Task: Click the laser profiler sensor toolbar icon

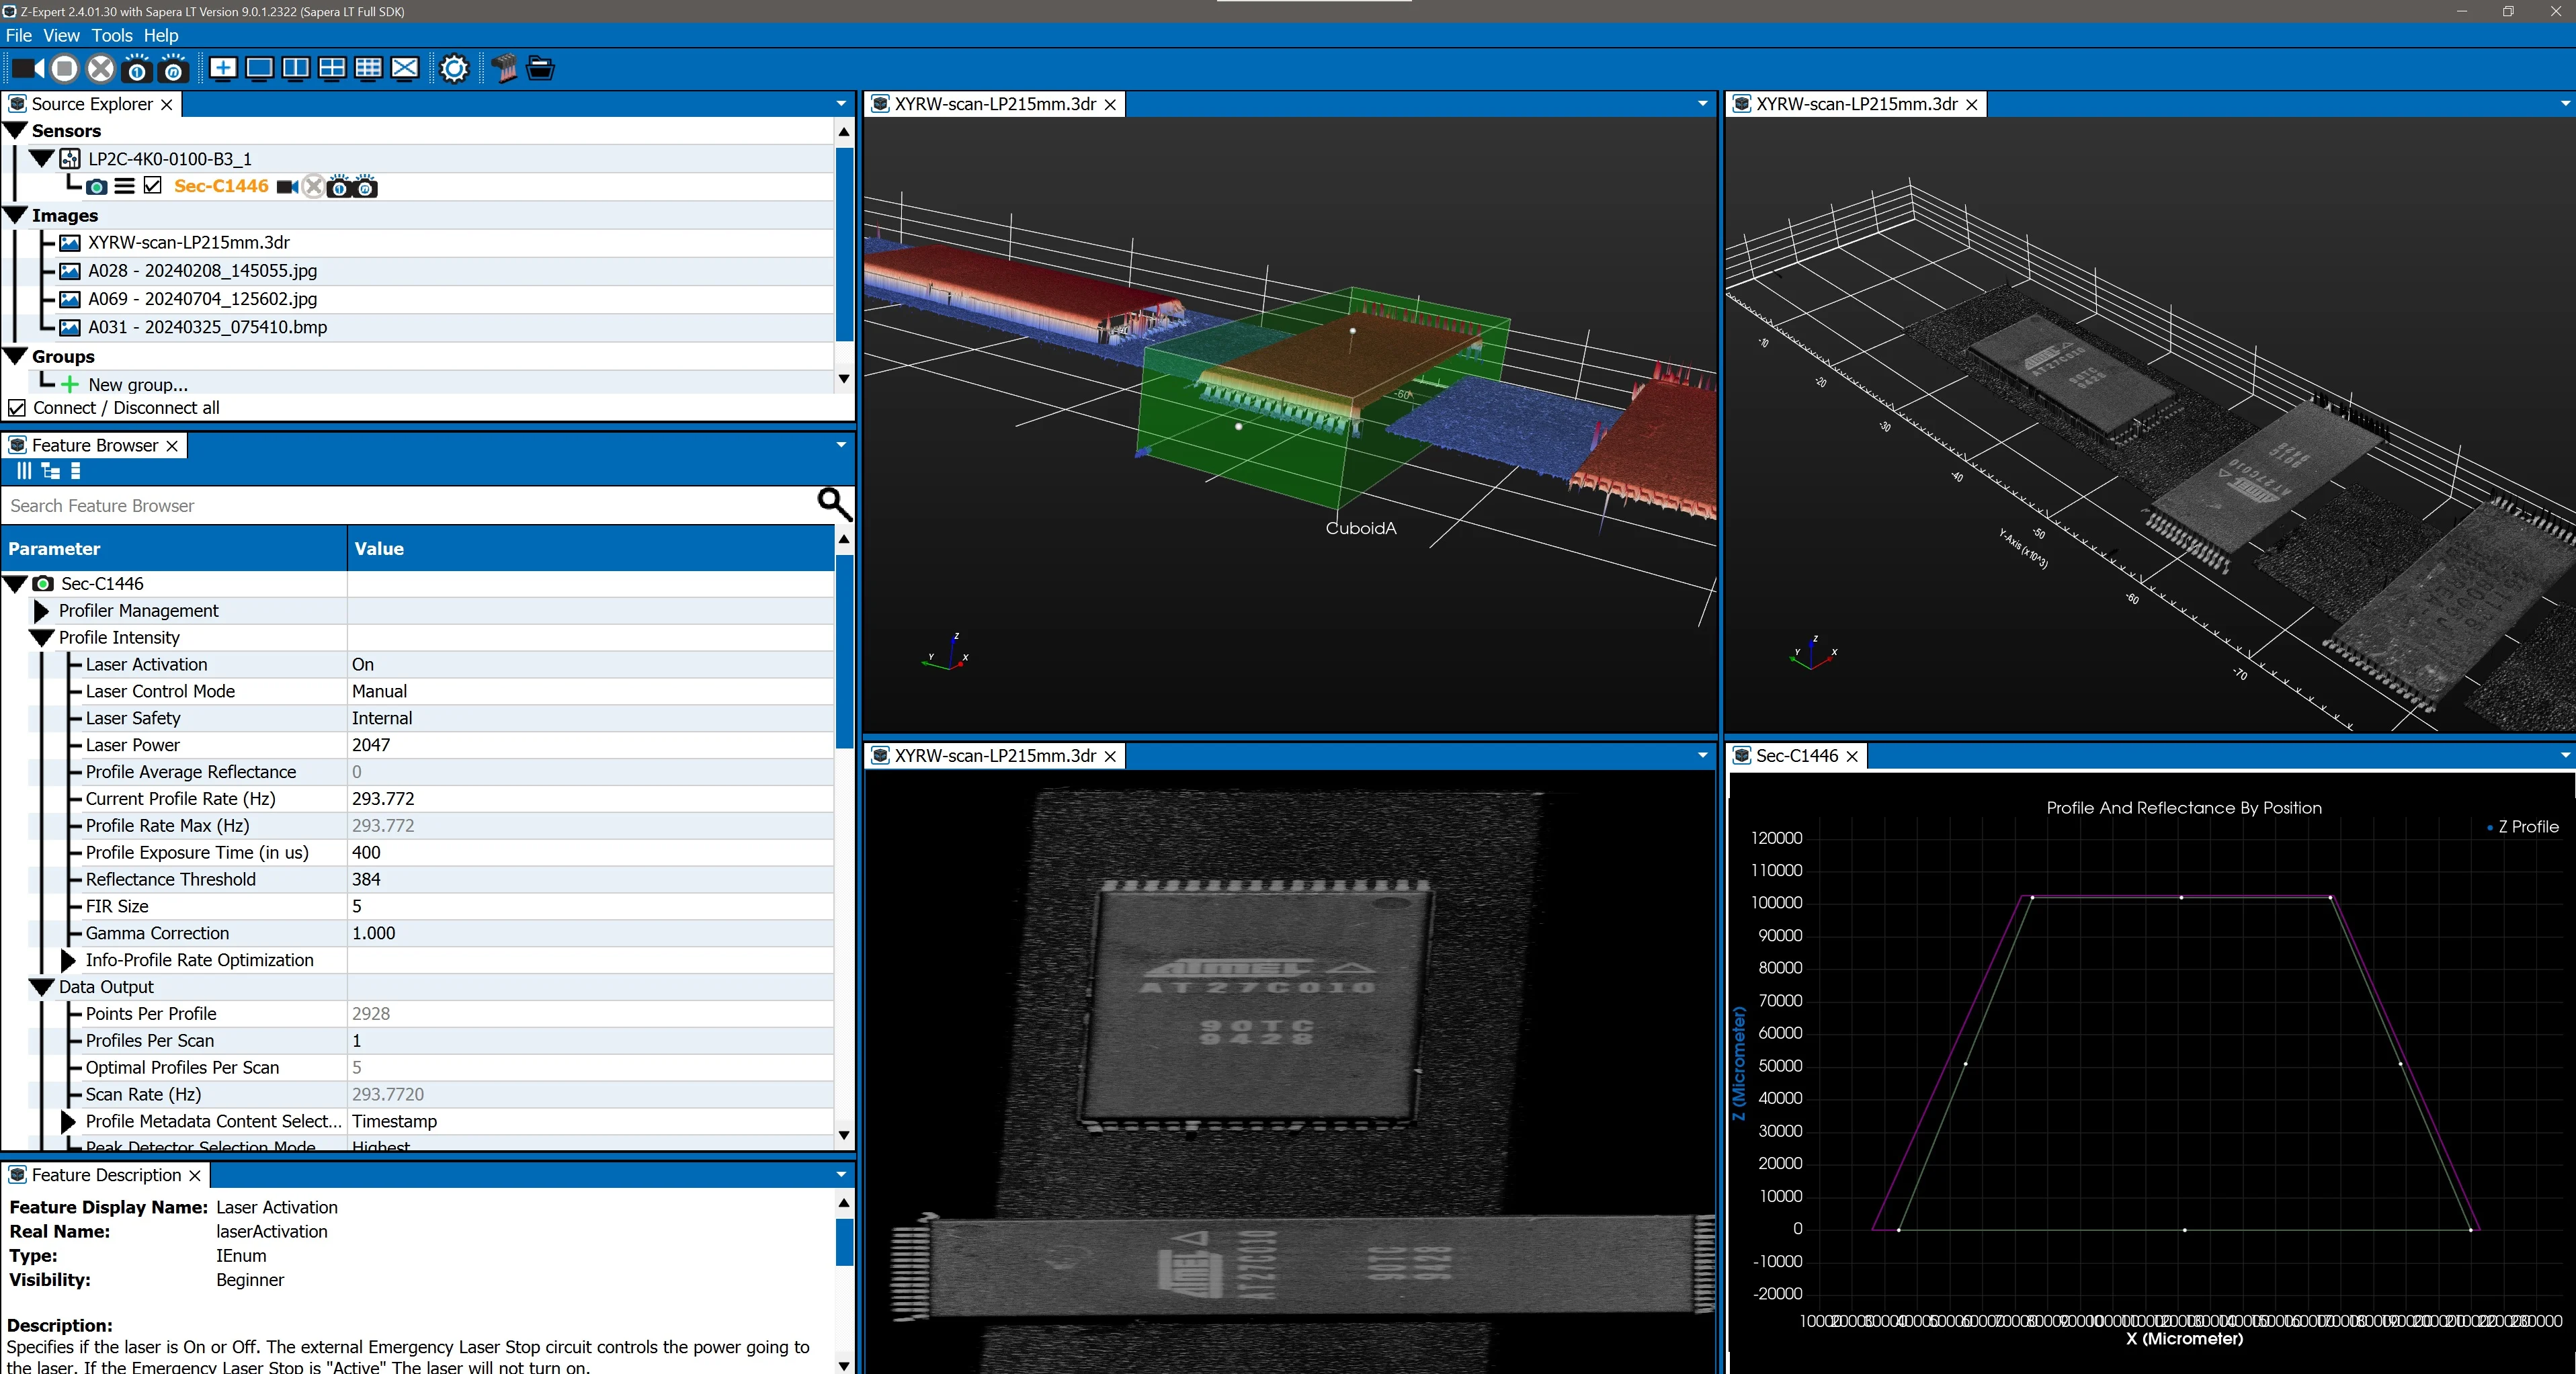Action: [x=504, y=69]
